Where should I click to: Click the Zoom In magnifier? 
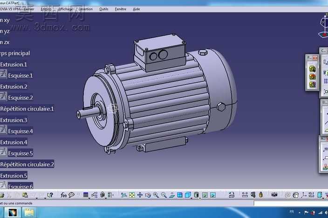coord(156,195)
